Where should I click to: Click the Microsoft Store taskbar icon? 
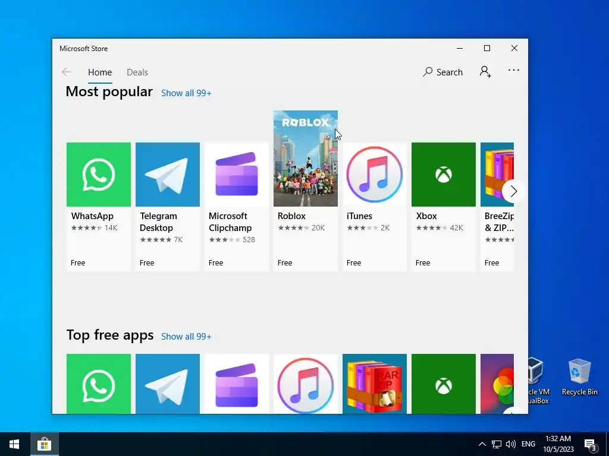click(44, 444)
